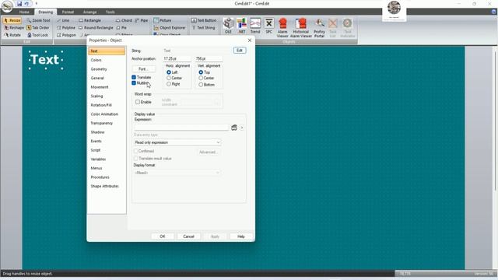498x280 pixels.
Task: Toggle the Tool Lock option
Action: (x=37, y=35)
